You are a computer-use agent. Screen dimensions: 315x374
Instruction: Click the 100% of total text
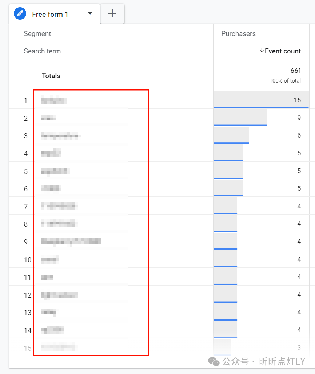(285, 81)
